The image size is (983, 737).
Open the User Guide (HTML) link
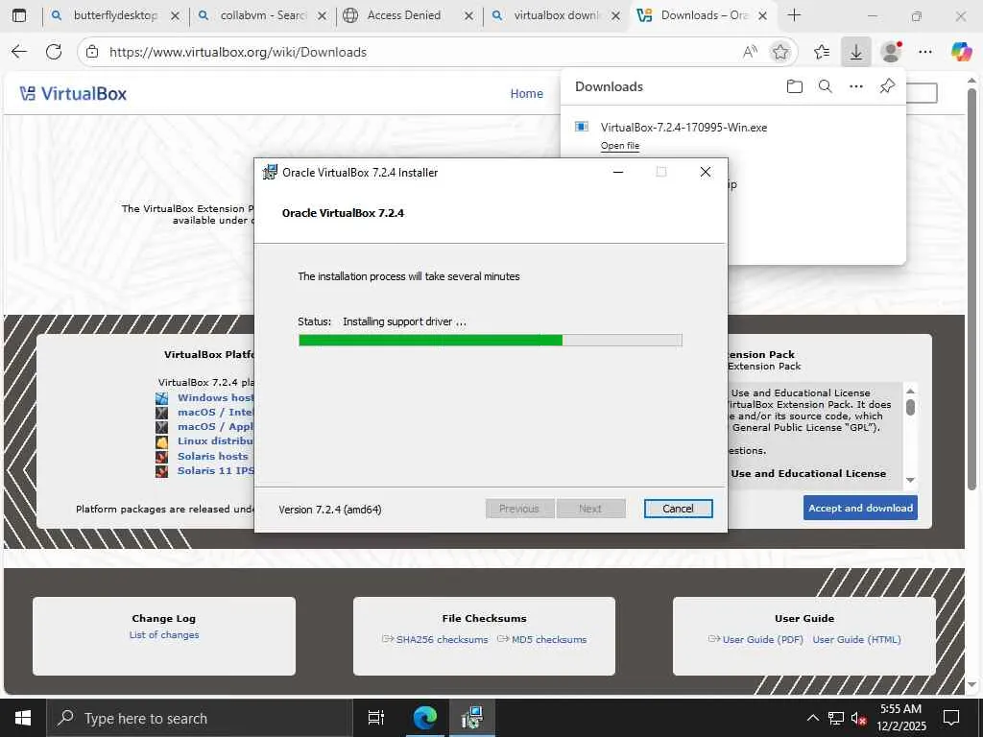(857, 640)
